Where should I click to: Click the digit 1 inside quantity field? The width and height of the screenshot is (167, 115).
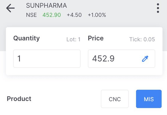click(x=19, y=59)
